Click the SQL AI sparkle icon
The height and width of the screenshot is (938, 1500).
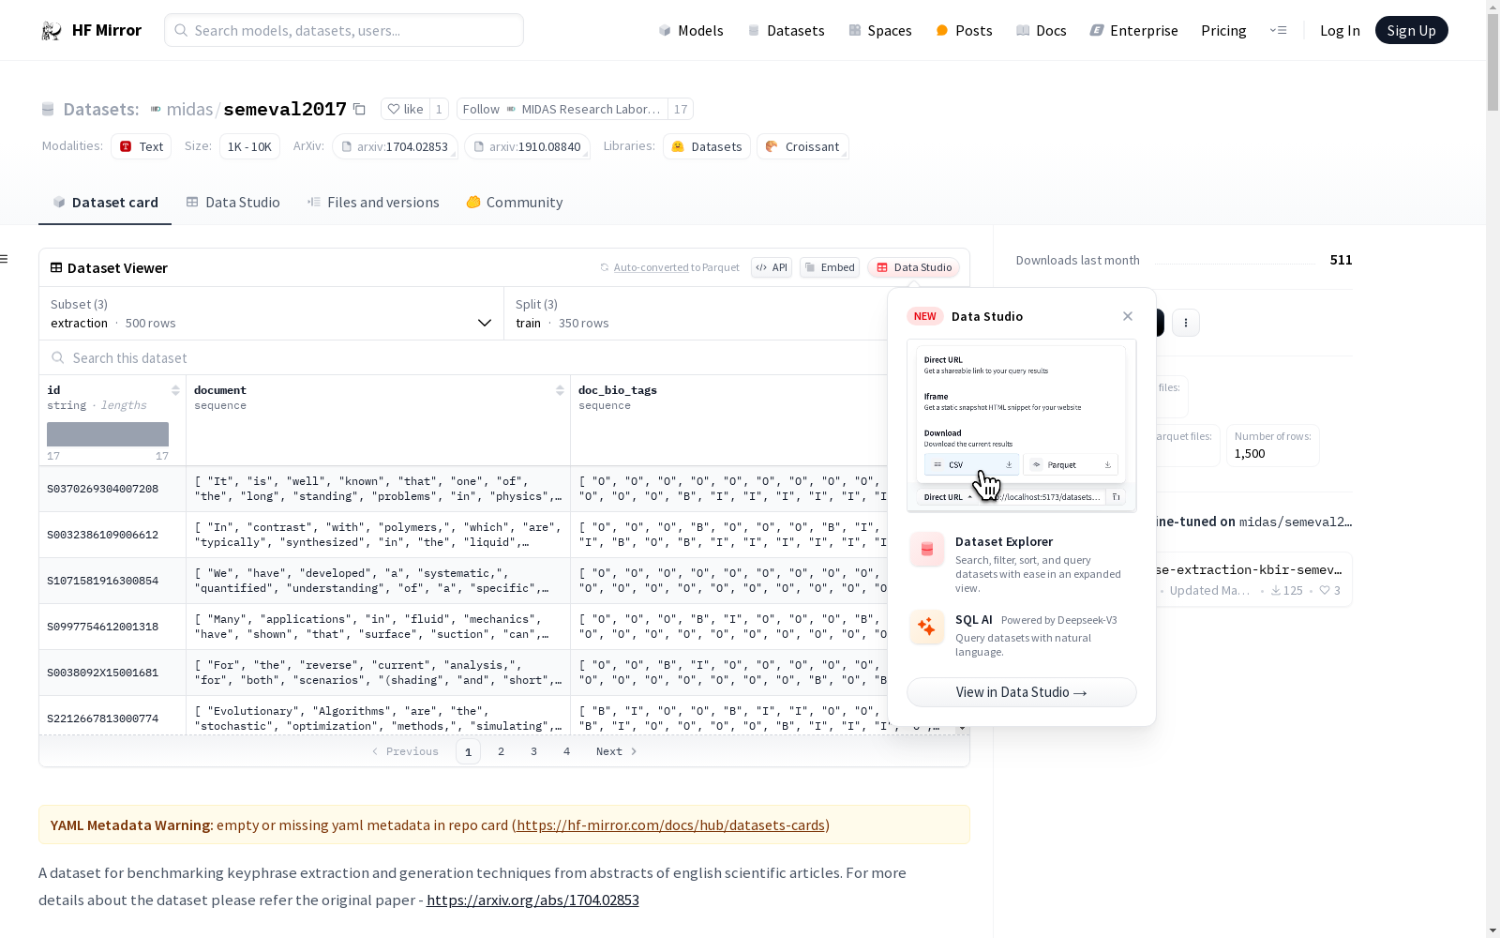[x=927, y=627]
